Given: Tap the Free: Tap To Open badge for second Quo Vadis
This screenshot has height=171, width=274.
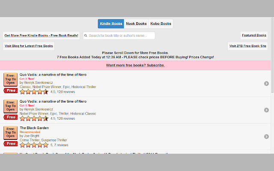Looking at the screenshot, I should (10, 106).
